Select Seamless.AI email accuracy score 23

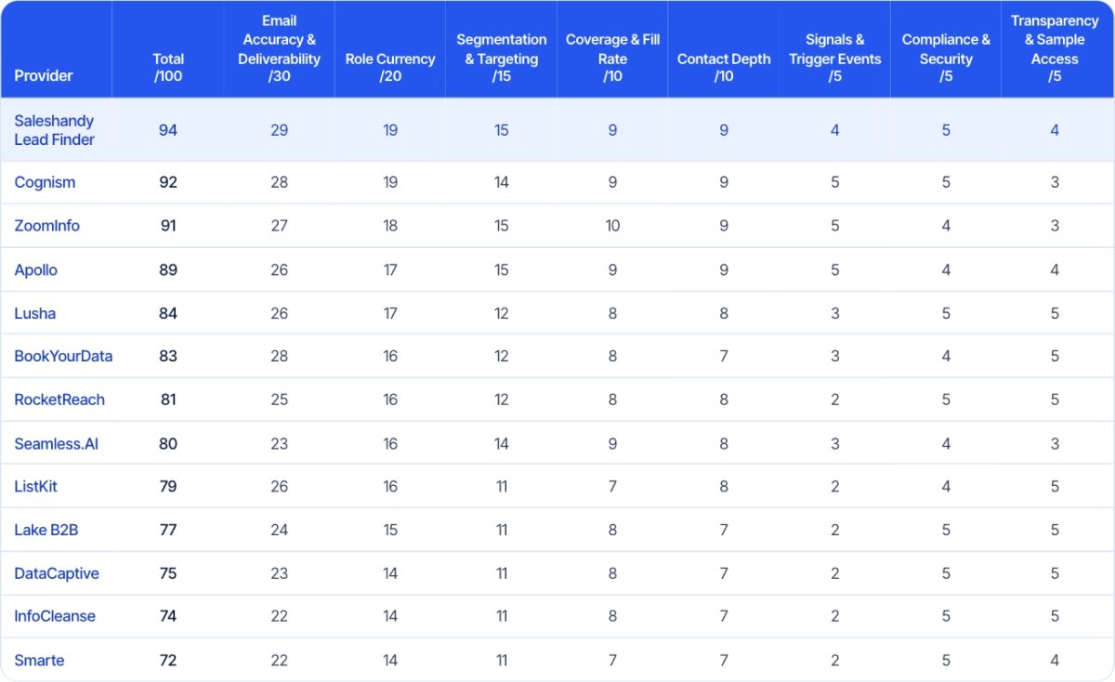coord(279,443)
